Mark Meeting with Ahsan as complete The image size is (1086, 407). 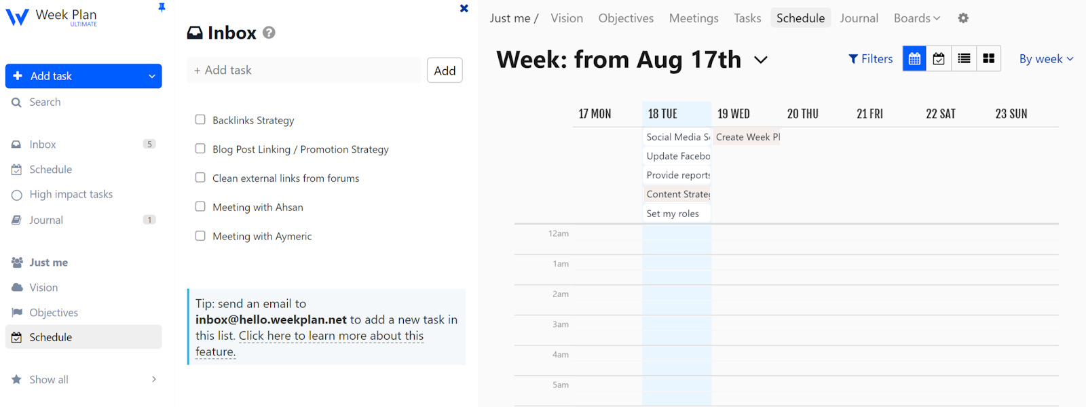200,206
